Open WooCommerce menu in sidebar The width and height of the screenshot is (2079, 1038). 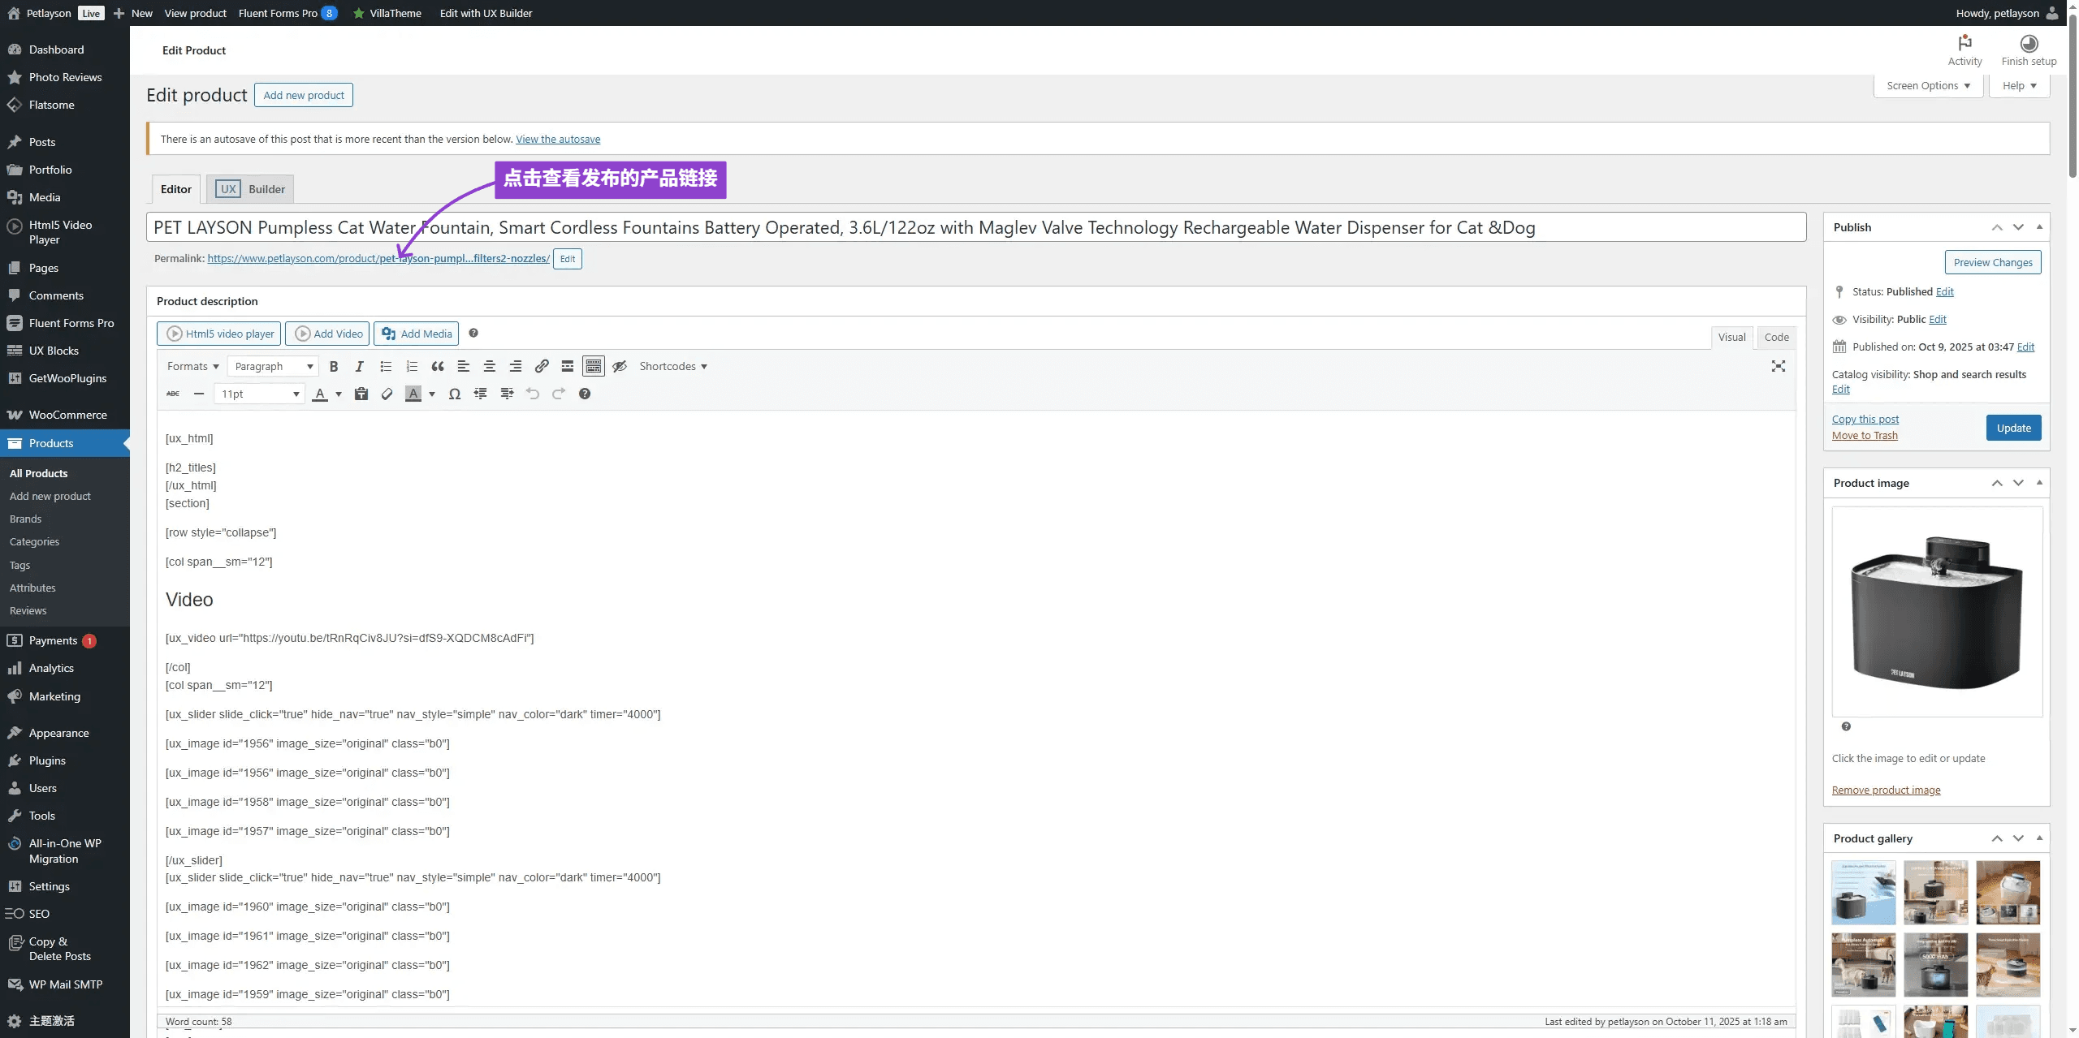tap(67, 415)
